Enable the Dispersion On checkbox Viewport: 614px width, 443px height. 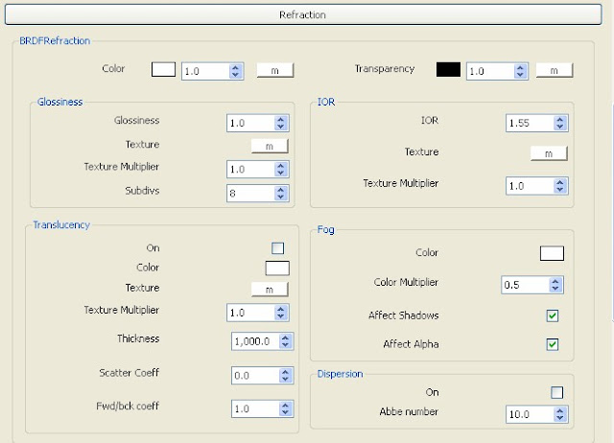tap(556, 392)
